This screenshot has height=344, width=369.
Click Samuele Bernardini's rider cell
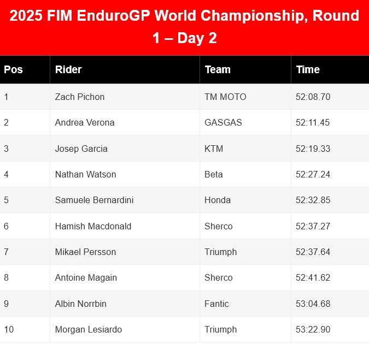click(94, 200)
